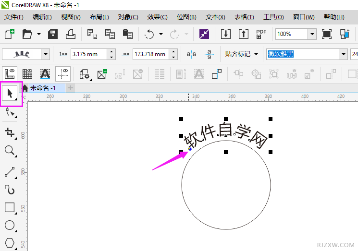Click the Export to PDF icon
This screenshot has height=251, width=358.
coord(261,34)
